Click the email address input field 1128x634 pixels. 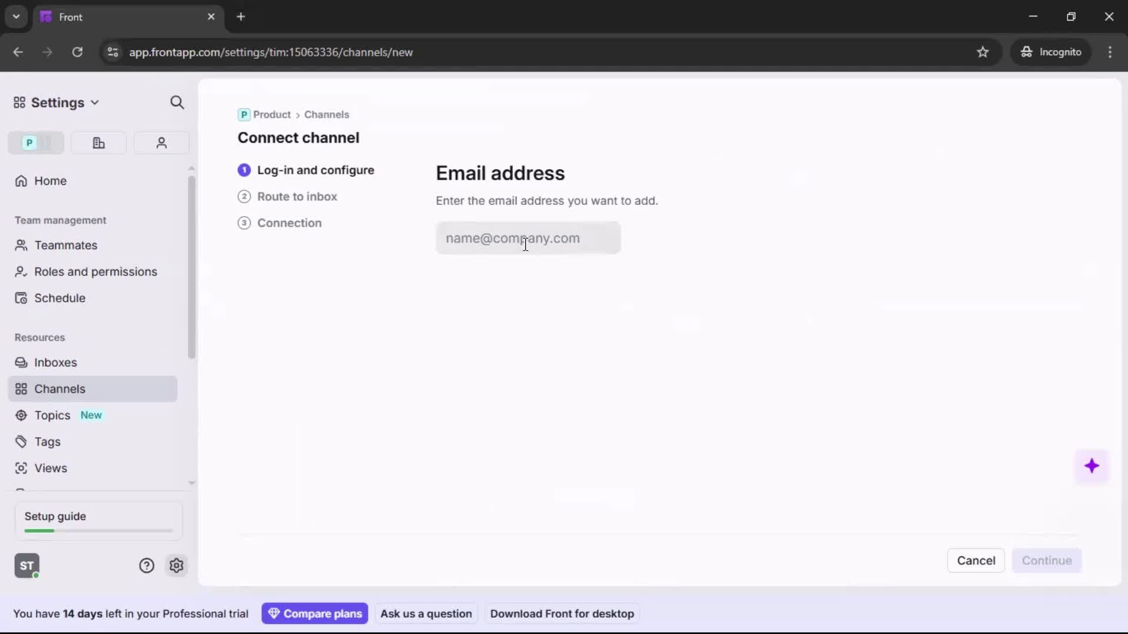pyautogui.click(x=527, y=238)
